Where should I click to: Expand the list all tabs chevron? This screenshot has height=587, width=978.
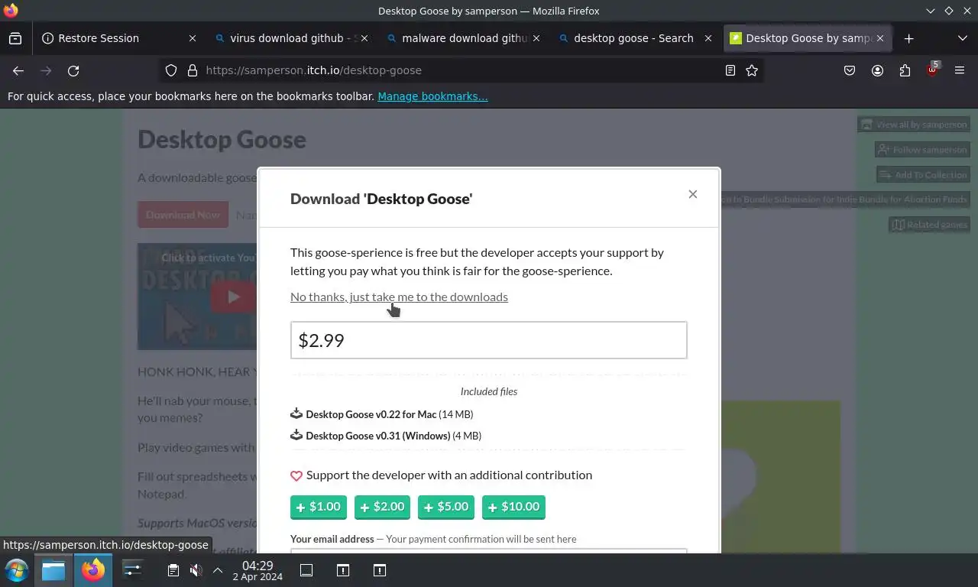(x=962, y=38)
